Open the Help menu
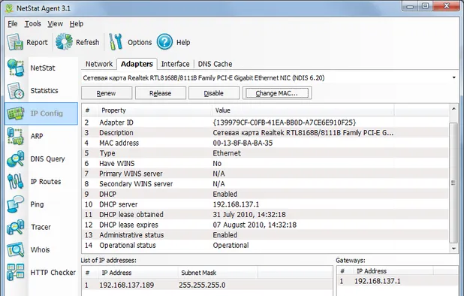 click(x=77, y=24)
